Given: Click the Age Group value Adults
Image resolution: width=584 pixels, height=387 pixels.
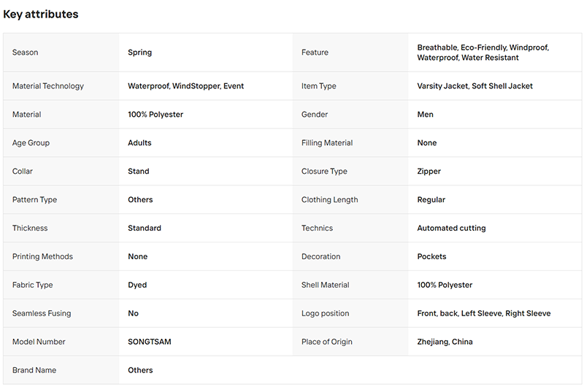Looking at the screenshot, I should tap(139, 142).
